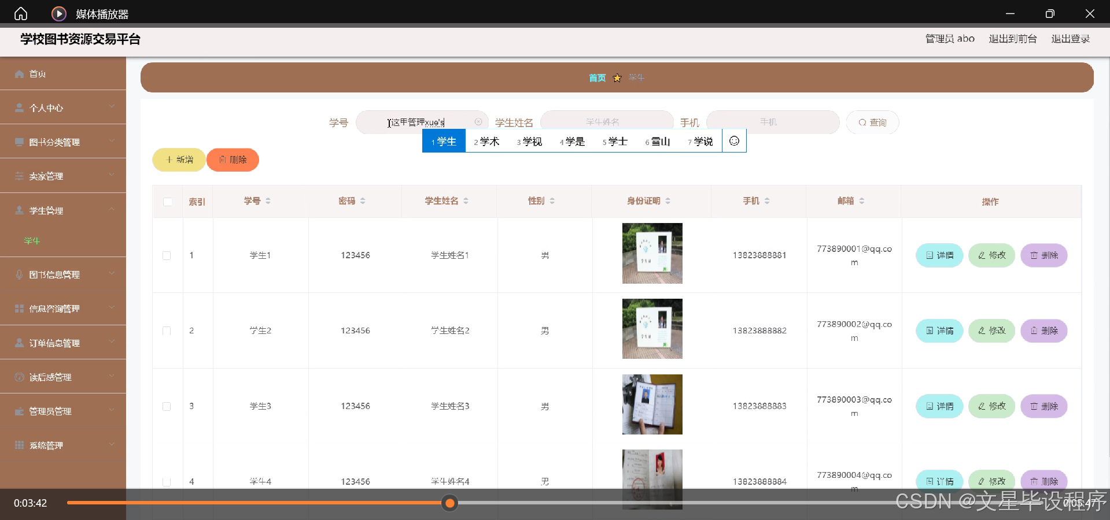Click 订单信息管理 sidebar icon
The width and height of the screenshot is (1110, 520).
click(x=19, y=343)
